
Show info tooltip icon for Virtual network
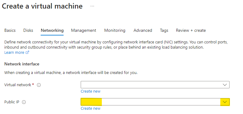click(x=39, y=85)
